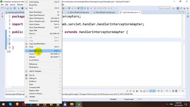Minimize the editor area

click(179, 12)
